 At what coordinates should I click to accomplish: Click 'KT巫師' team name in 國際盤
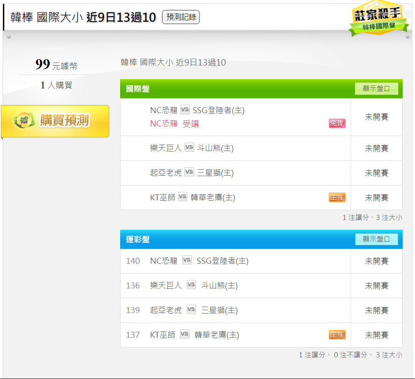click(x=163, y=197)
